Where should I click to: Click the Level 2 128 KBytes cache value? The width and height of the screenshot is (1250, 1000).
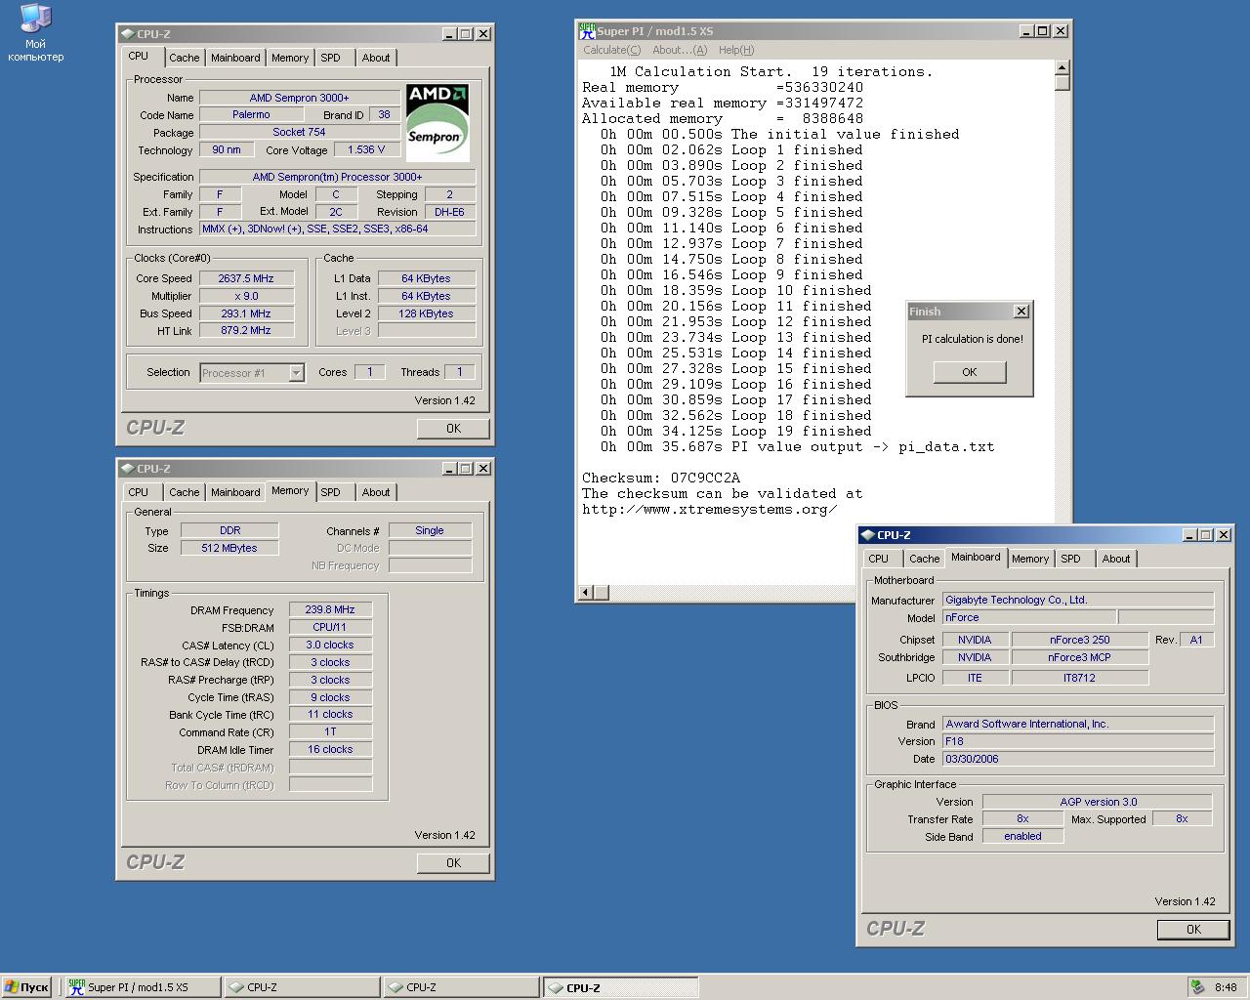(x=427, y=313)
